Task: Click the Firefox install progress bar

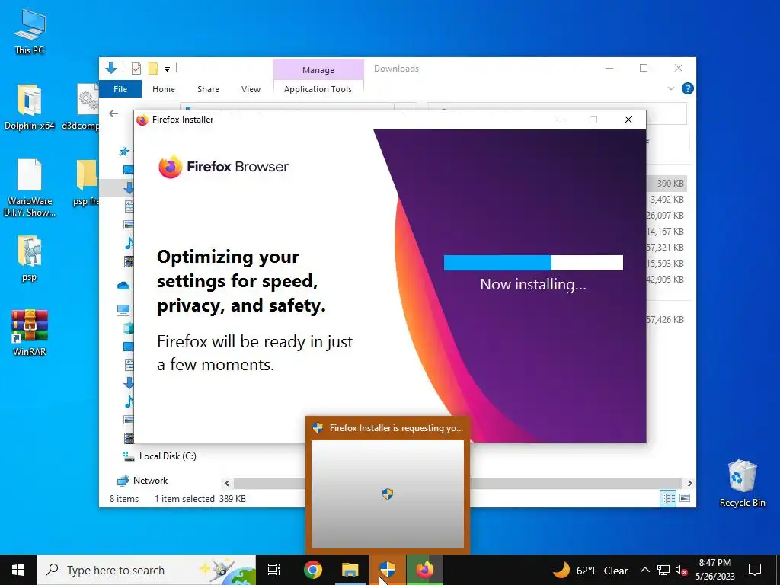Action: pyautogui.click(x=532, y=263)
